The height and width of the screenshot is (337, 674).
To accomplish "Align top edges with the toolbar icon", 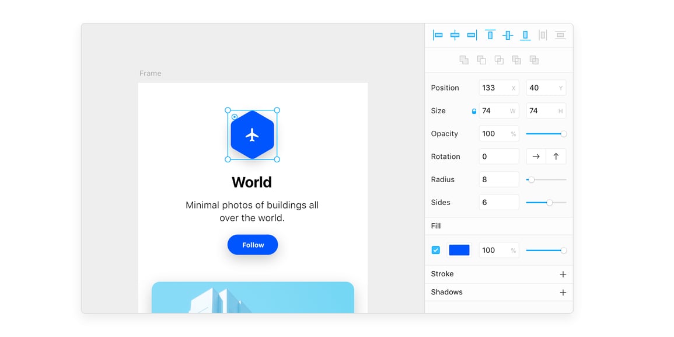I will [x=490, y=35].
